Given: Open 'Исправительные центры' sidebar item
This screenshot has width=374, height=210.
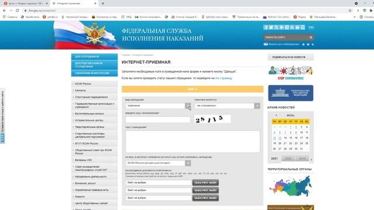Looking at the screenshot, I should 95,120.
